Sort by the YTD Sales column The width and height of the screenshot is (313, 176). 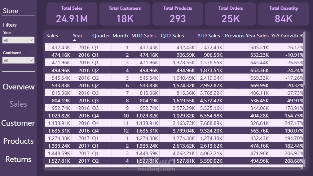pos(208,36)
